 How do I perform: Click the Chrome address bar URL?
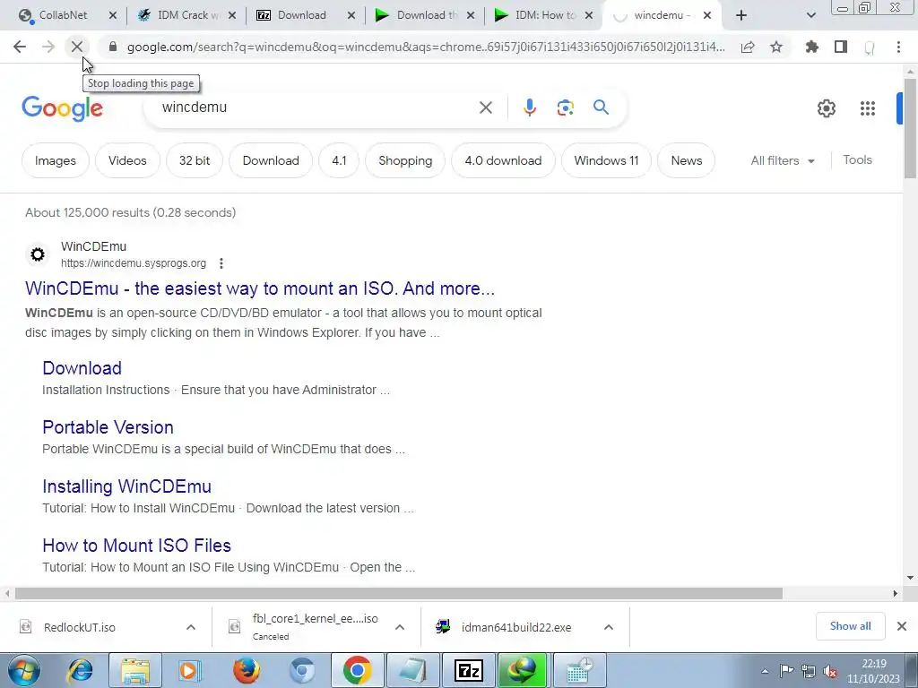pyautogui.click(x=426, y=47)
